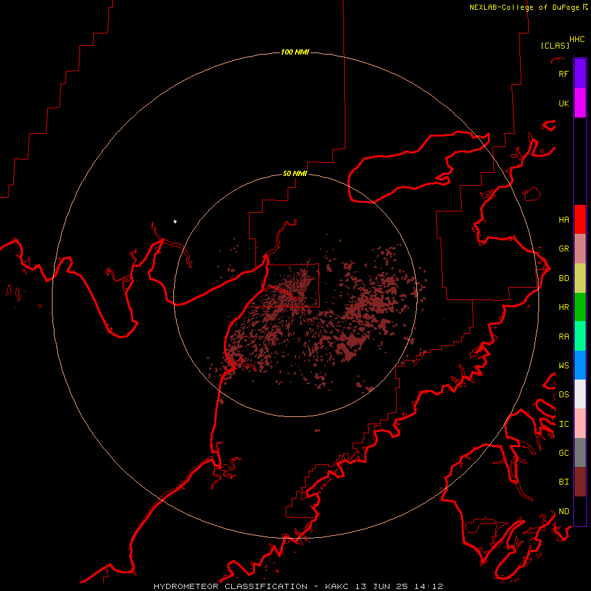Click the BD legend label
This screenshot has height=591, width=591.
click(x=563, y=278)
